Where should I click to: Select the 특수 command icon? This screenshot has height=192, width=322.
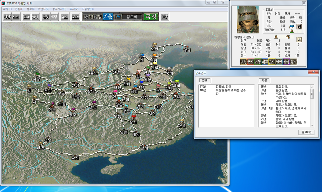293,62
